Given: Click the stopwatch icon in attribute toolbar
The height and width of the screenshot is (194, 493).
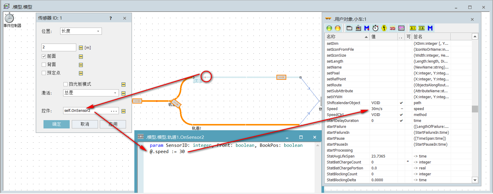Looking at the screenshot, I should [x=376, y=28].
